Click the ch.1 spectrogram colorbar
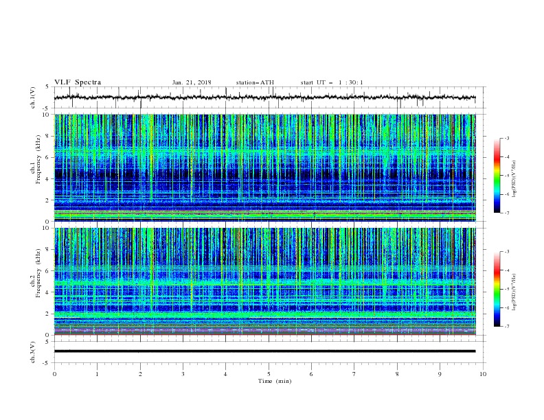544x420 pixels. 497,176
